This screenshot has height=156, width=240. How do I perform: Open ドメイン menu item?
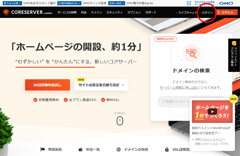coord(96,12)
